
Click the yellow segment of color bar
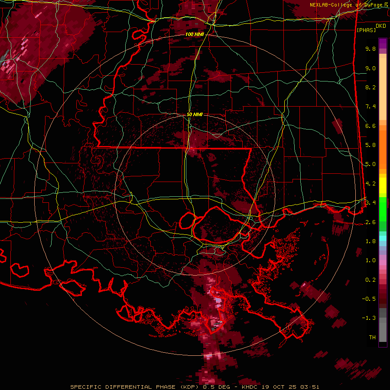(383, 185)
